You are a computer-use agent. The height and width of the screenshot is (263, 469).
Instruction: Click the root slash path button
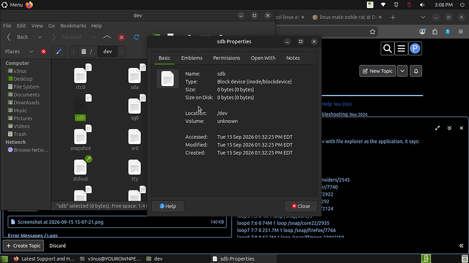click(87, 52)
